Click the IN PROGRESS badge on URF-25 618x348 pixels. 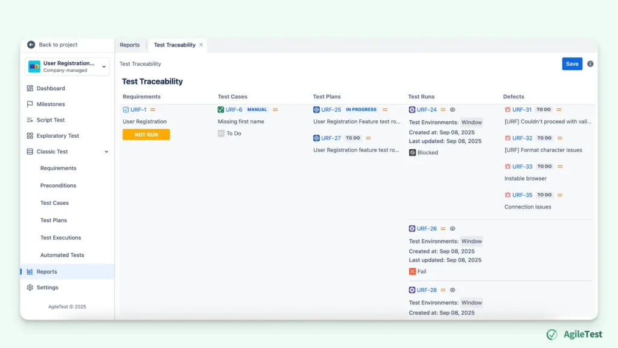(x=361, y=110)
